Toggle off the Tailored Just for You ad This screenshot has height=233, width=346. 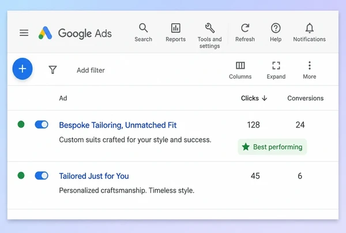[42, 176]
